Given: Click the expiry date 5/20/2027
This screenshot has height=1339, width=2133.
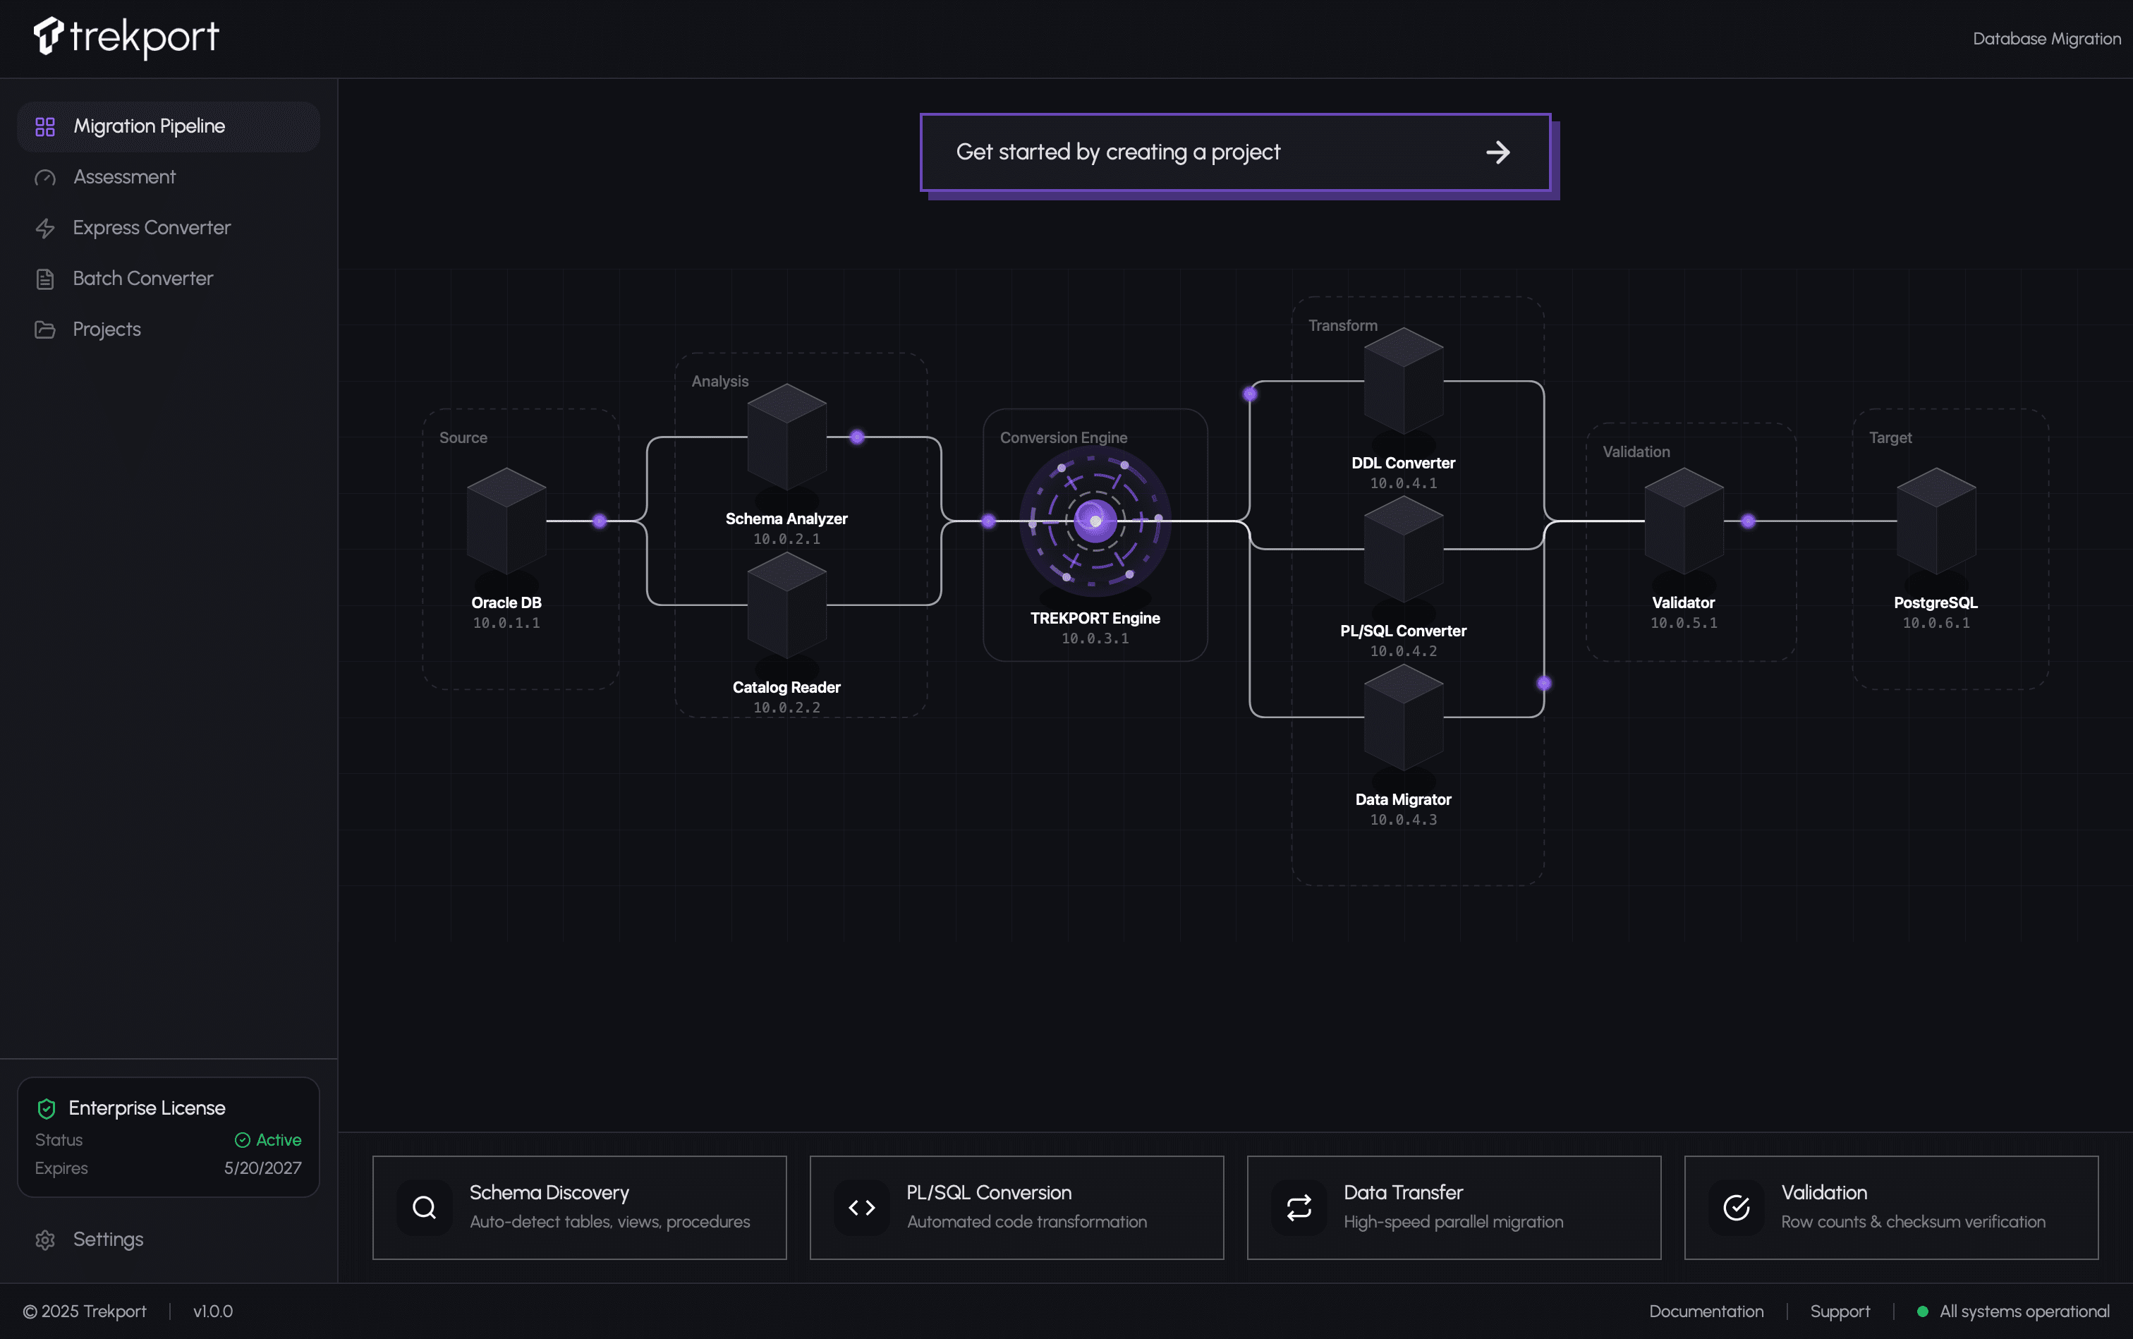Looking at the screenshot, I should 263,1168.
